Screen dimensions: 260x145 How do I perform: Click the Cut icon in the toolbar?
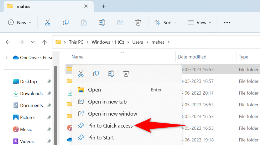click(48, 22)
